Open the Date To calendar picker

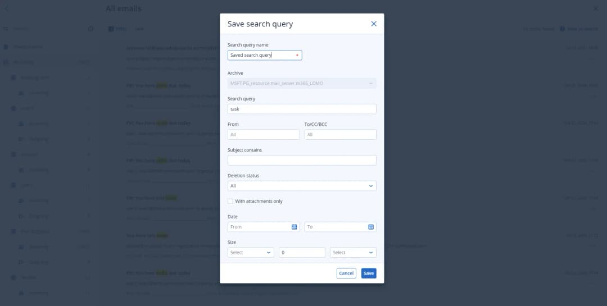click(x=370, y=227)
